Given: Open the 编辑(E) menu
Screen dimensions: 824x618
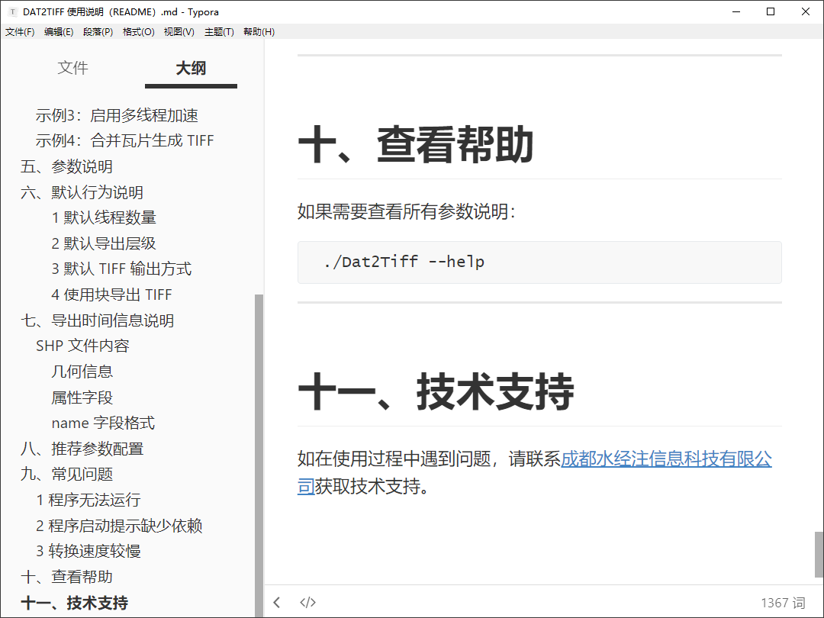Looking at the screenshot, I should tap(59, 31).
